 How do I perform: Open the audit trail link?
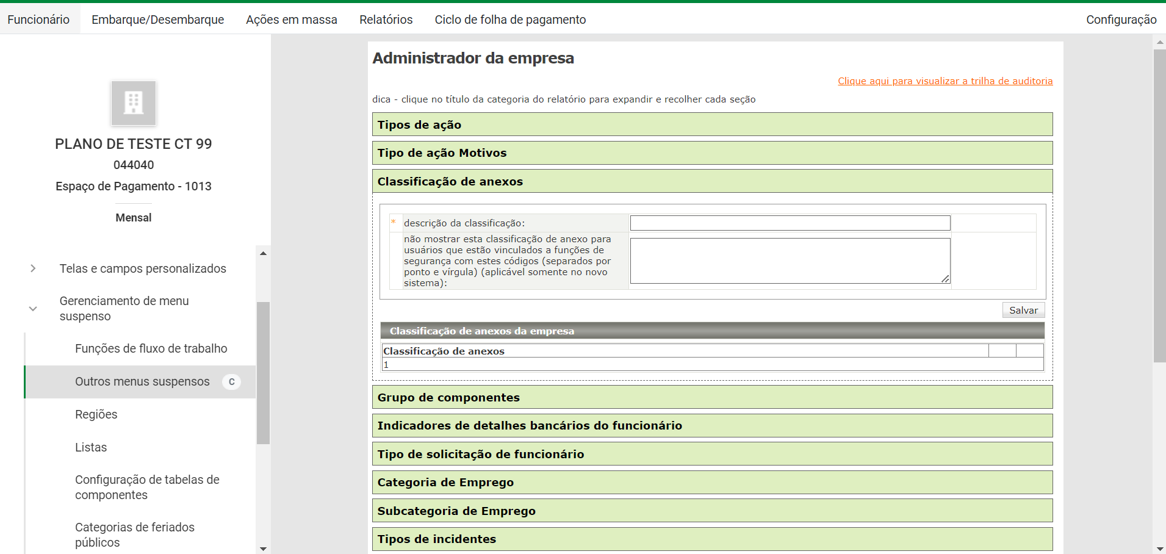click(x=945, y=81)
